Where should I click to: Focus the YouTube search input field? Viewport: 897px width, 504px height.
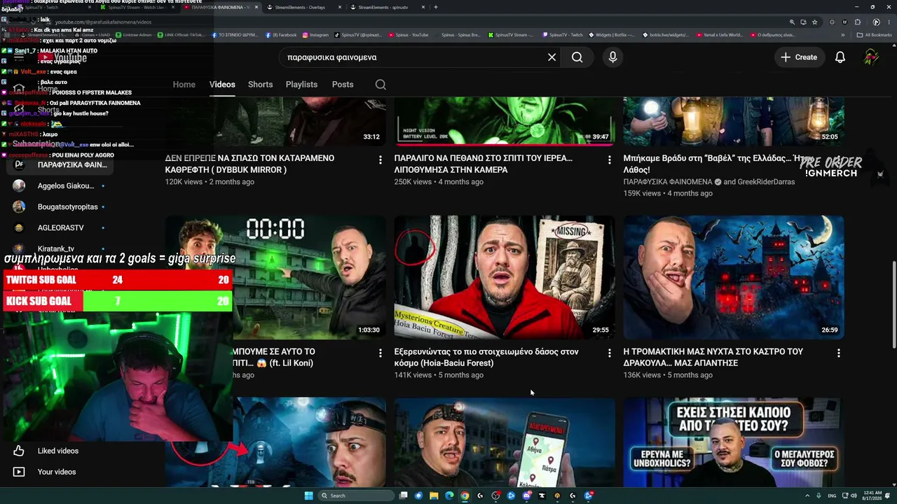coord(413,57)
